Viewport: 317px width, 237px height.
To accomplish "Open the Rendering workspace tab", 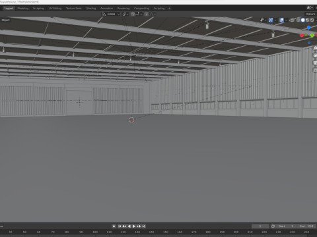I will coord(123,9).
